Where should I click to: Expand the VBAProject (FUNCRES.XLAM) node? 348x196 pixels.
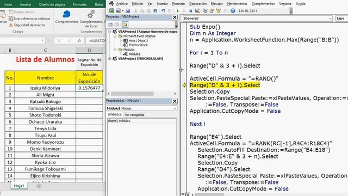(x=110, y=59)
